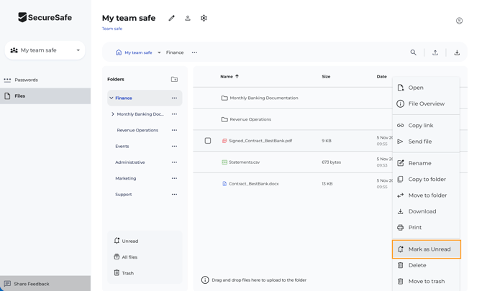
Task: Select Rename in the context menu
Action: coord(419,163)
